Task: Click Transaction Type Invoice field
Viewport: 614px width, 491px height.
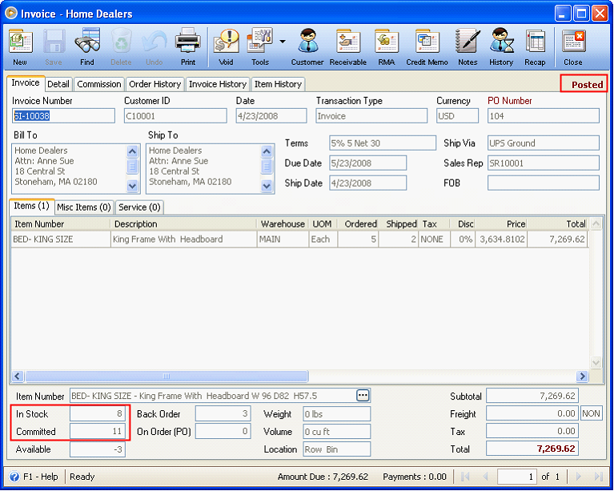Action: pos(371,116)
